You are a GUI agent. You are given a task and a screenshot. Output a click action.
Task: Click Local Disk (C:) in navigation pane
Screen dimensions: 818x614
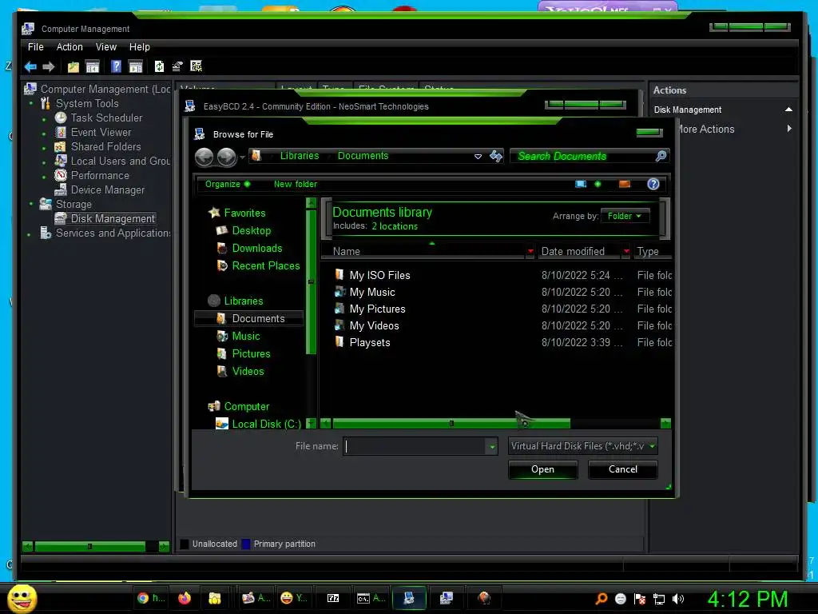click(x=266, y=424)
